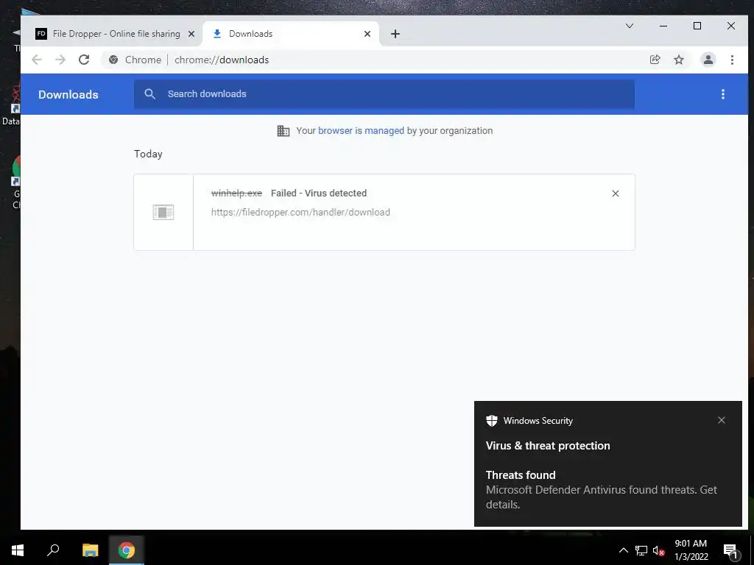The image size is (754, 565).
Task: Open the Chrome profile avatar
Action: point(708,60)
